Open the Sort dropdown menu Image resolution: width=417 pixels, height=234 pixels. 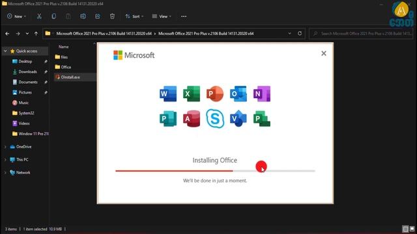click(134, 16)
